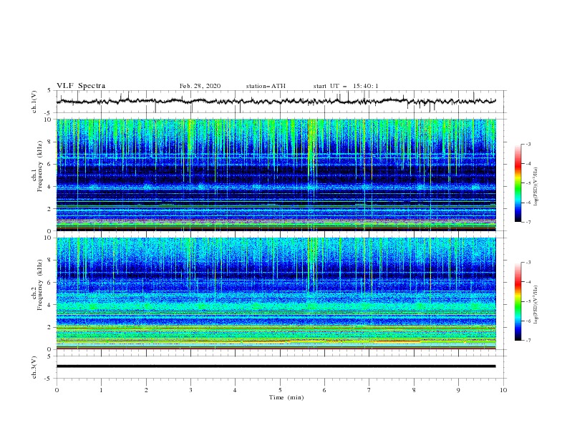Click the "ch.1(V)" axis label
The width and height of the screenshot is (567, 438).
click(34, 102)
